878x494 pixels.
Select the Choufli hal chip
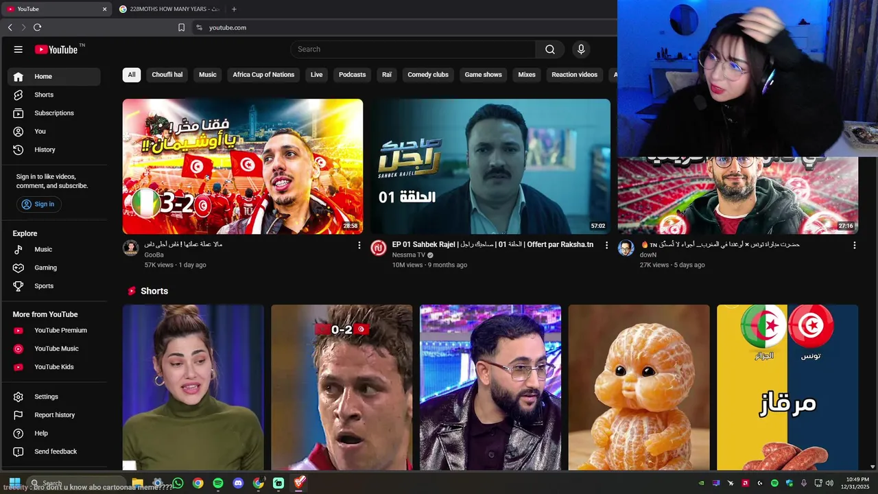pos(167,75)
